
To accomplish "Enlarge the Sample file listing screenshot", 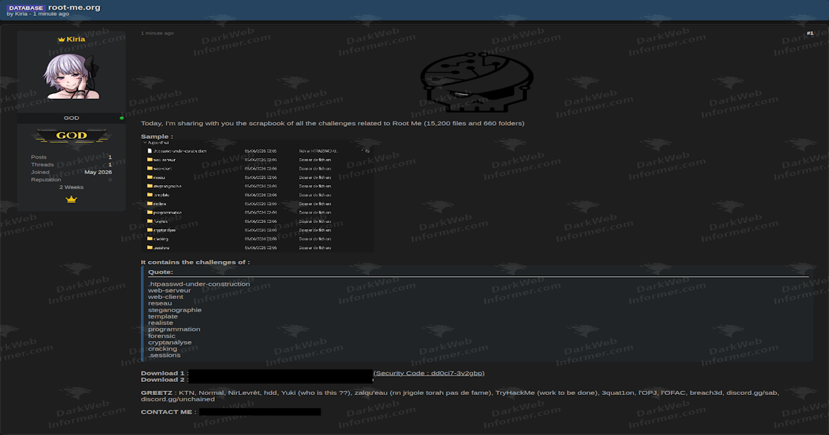I will [257, 196].
